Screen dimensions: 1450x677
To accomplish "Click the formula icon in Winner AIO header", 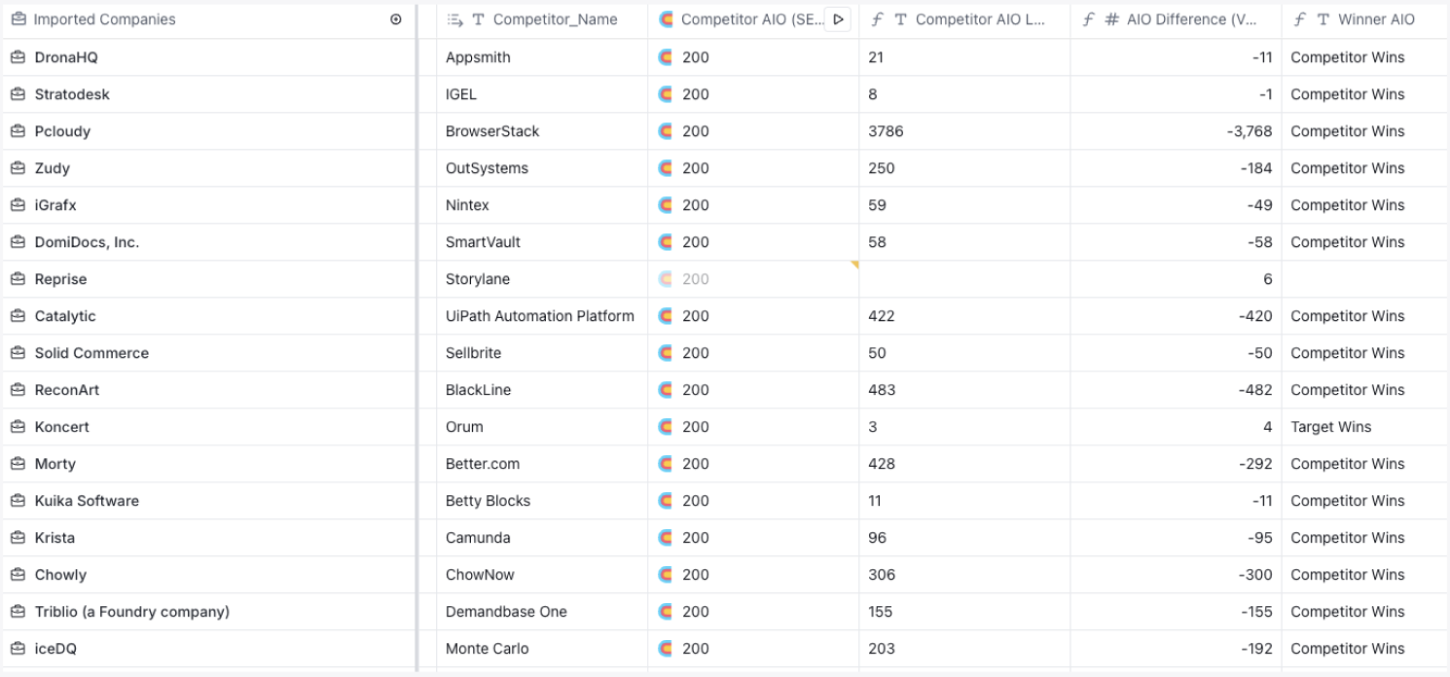I will coord(1300,19).
